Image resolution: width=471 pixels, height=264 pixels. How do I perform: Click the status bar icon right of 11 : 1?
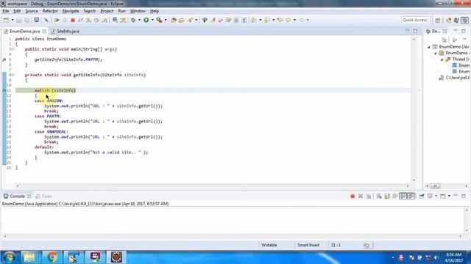click(366, 245)
